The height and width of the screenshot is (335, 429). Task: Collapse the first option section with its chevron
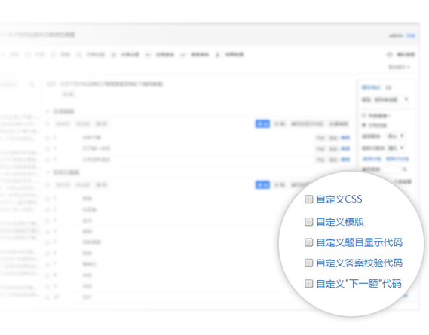48,111
